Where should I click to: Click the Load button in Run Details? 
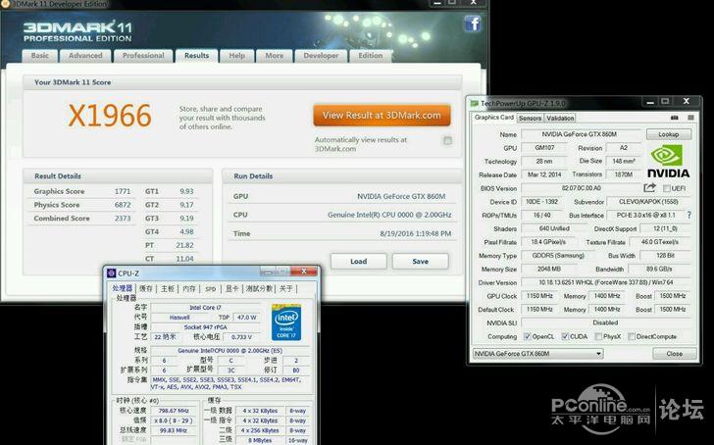[x=358, y=261]
